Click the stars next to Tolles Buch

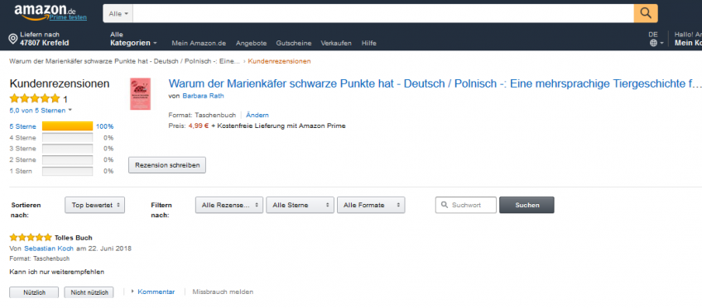pos(31,238)
